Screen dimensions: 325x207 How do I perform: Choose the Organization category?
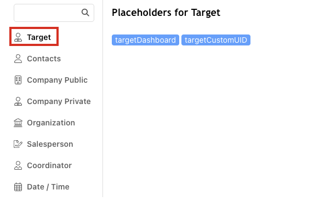click(44, 123)
